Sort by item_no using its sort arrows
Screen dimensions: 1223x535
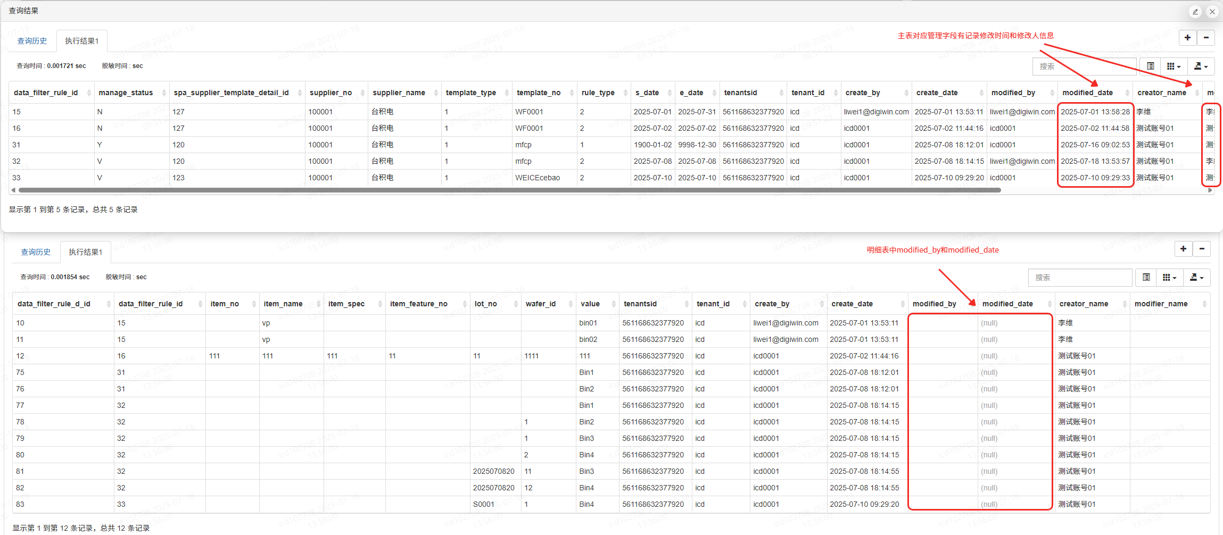pyautogui.click(x=254, y=304)
